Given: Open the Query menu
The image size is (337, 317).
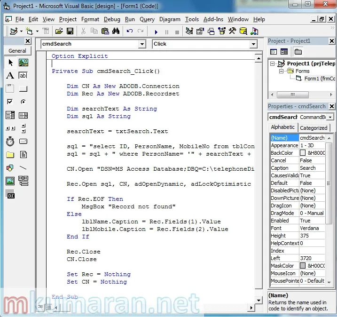Looking at the screenshot, I should point(147,19).
